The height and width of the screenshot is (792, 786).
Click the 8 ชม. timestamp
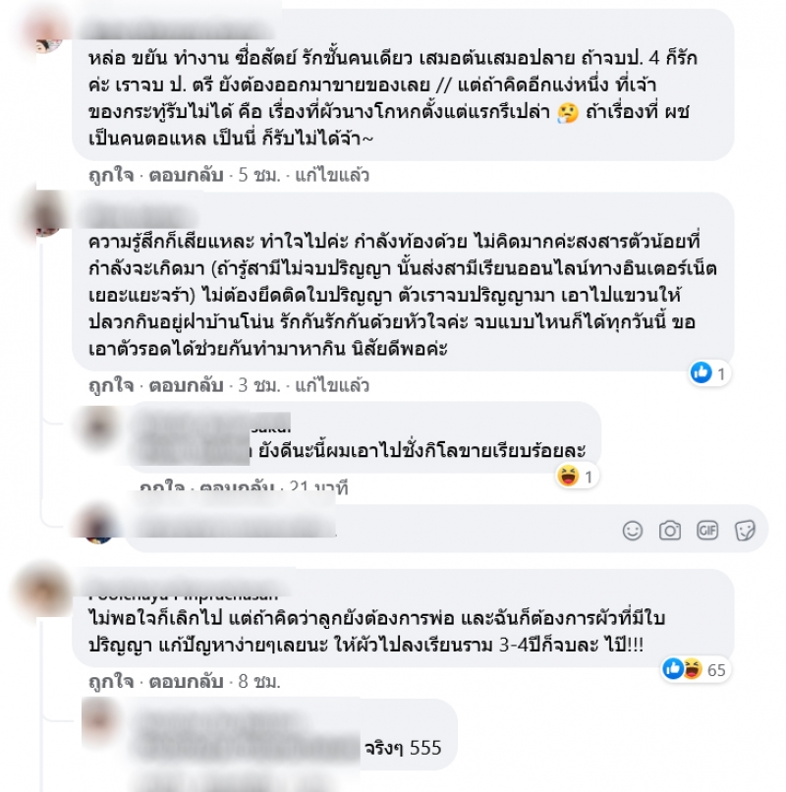coord(259,681)
